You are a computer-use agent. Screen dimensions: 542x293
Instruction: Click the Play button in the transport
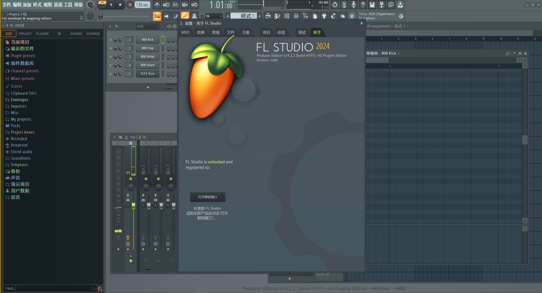[111, 5]
